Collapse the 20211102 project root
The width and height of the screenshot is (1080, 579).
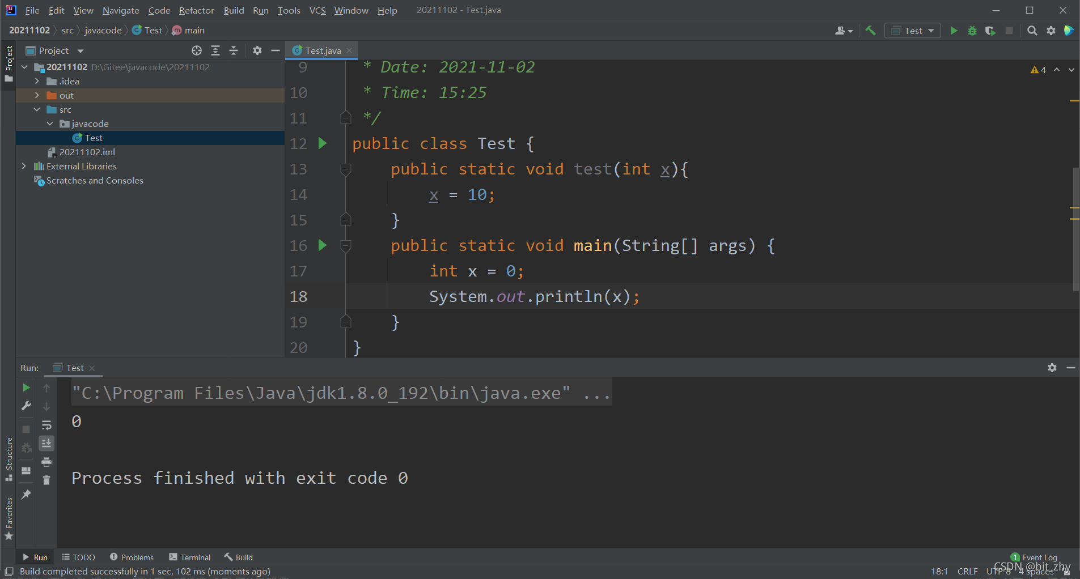pos(24,67)
